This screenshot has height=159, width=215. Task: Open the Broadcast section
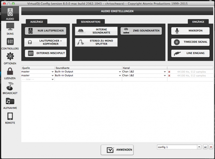click(10, 88)
